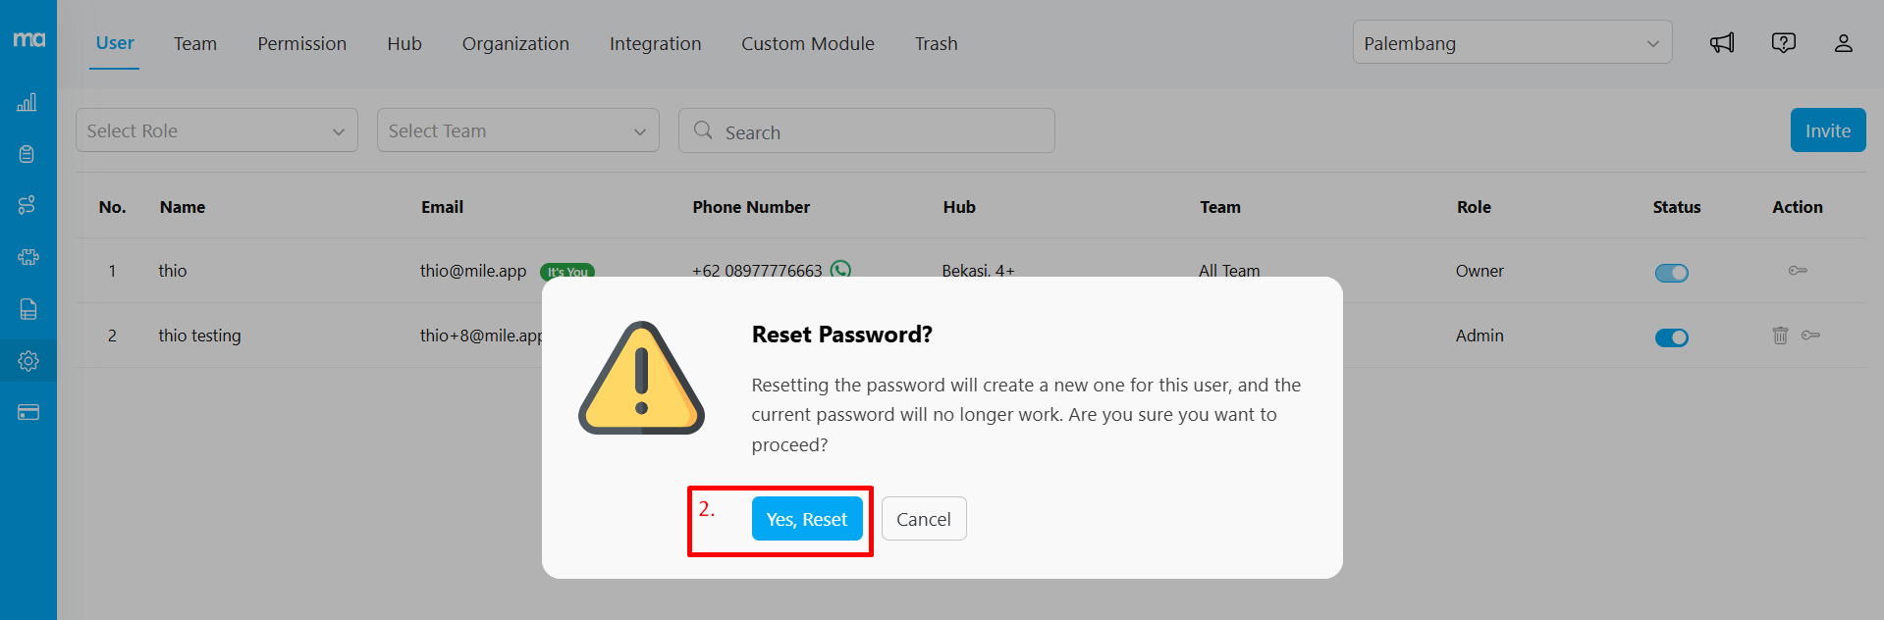
Task: Open the Custom Module tab
Action: (807, 44)
